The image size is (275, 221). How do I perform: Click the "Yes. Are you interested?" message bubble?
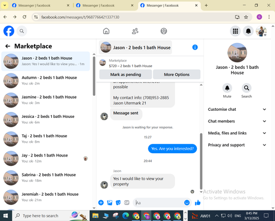click(172, 149)
